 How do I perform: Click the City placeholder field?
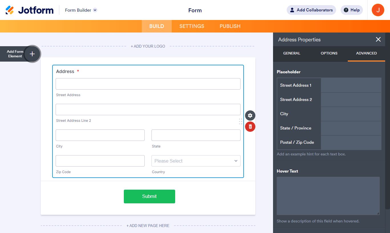coord(351,114)
